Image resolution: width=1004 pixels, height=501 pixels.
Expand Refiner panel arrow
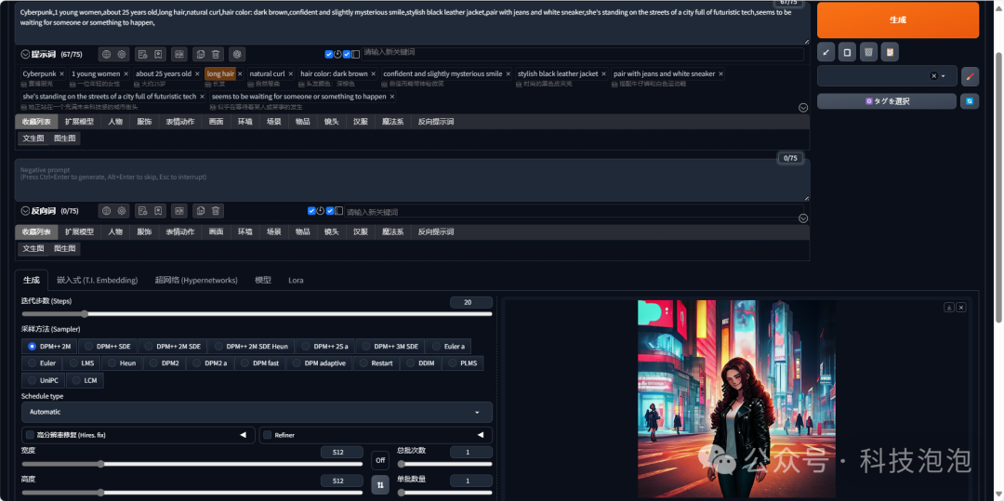[481, 435]
